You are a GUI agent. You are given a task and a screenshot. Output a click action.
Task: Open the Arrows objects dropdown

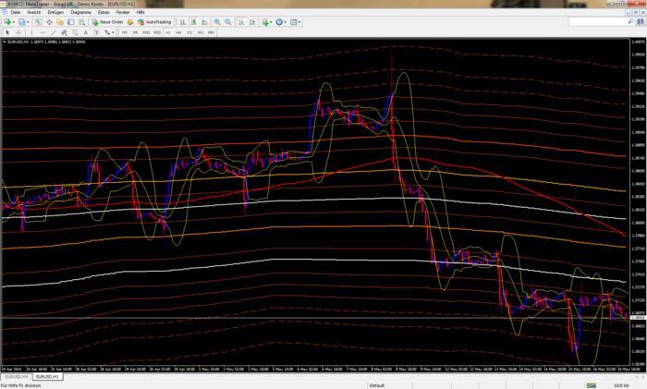[109, 32]
